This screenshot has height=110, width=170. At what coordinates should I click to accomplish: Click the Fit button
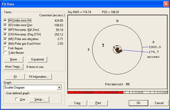coord(15,77)
